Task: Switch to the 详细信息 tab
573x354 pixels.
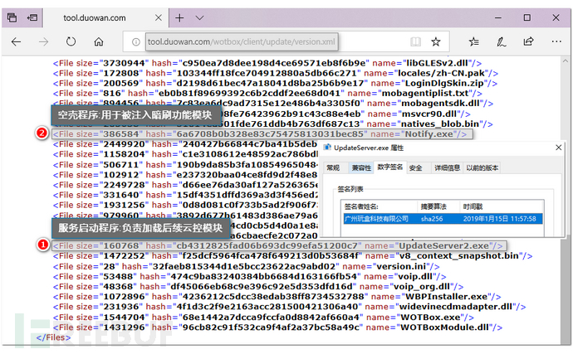Action: coord(447,167)
